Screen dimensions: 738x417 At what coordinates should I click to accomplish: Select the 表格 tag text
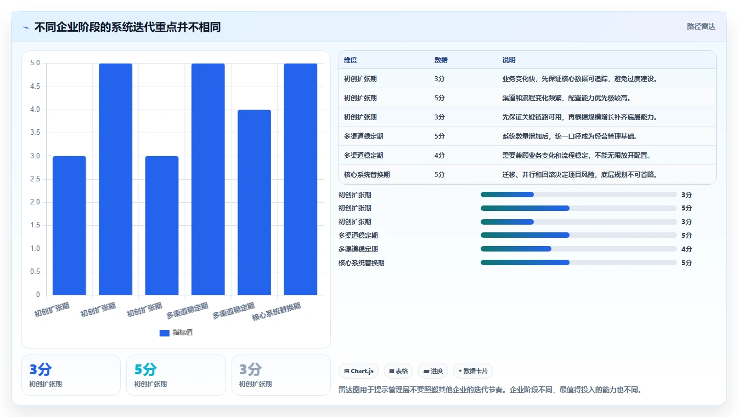402,371
